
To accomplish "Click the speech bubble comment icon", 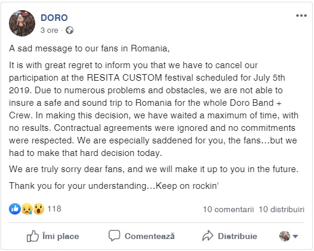I will point(115,235).
